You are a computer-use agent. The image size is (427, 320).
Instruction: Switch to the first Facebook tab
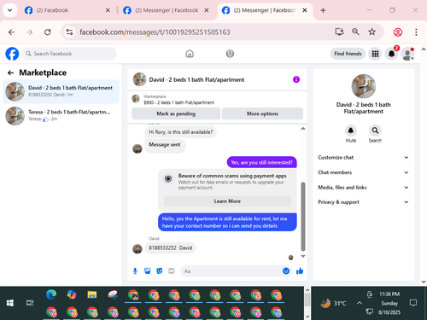point(67,10)
